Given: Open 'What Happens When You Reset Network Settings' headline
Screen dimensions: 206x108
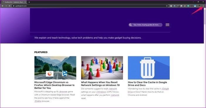Looking at the screenshot, I should (x=100, y=84).
